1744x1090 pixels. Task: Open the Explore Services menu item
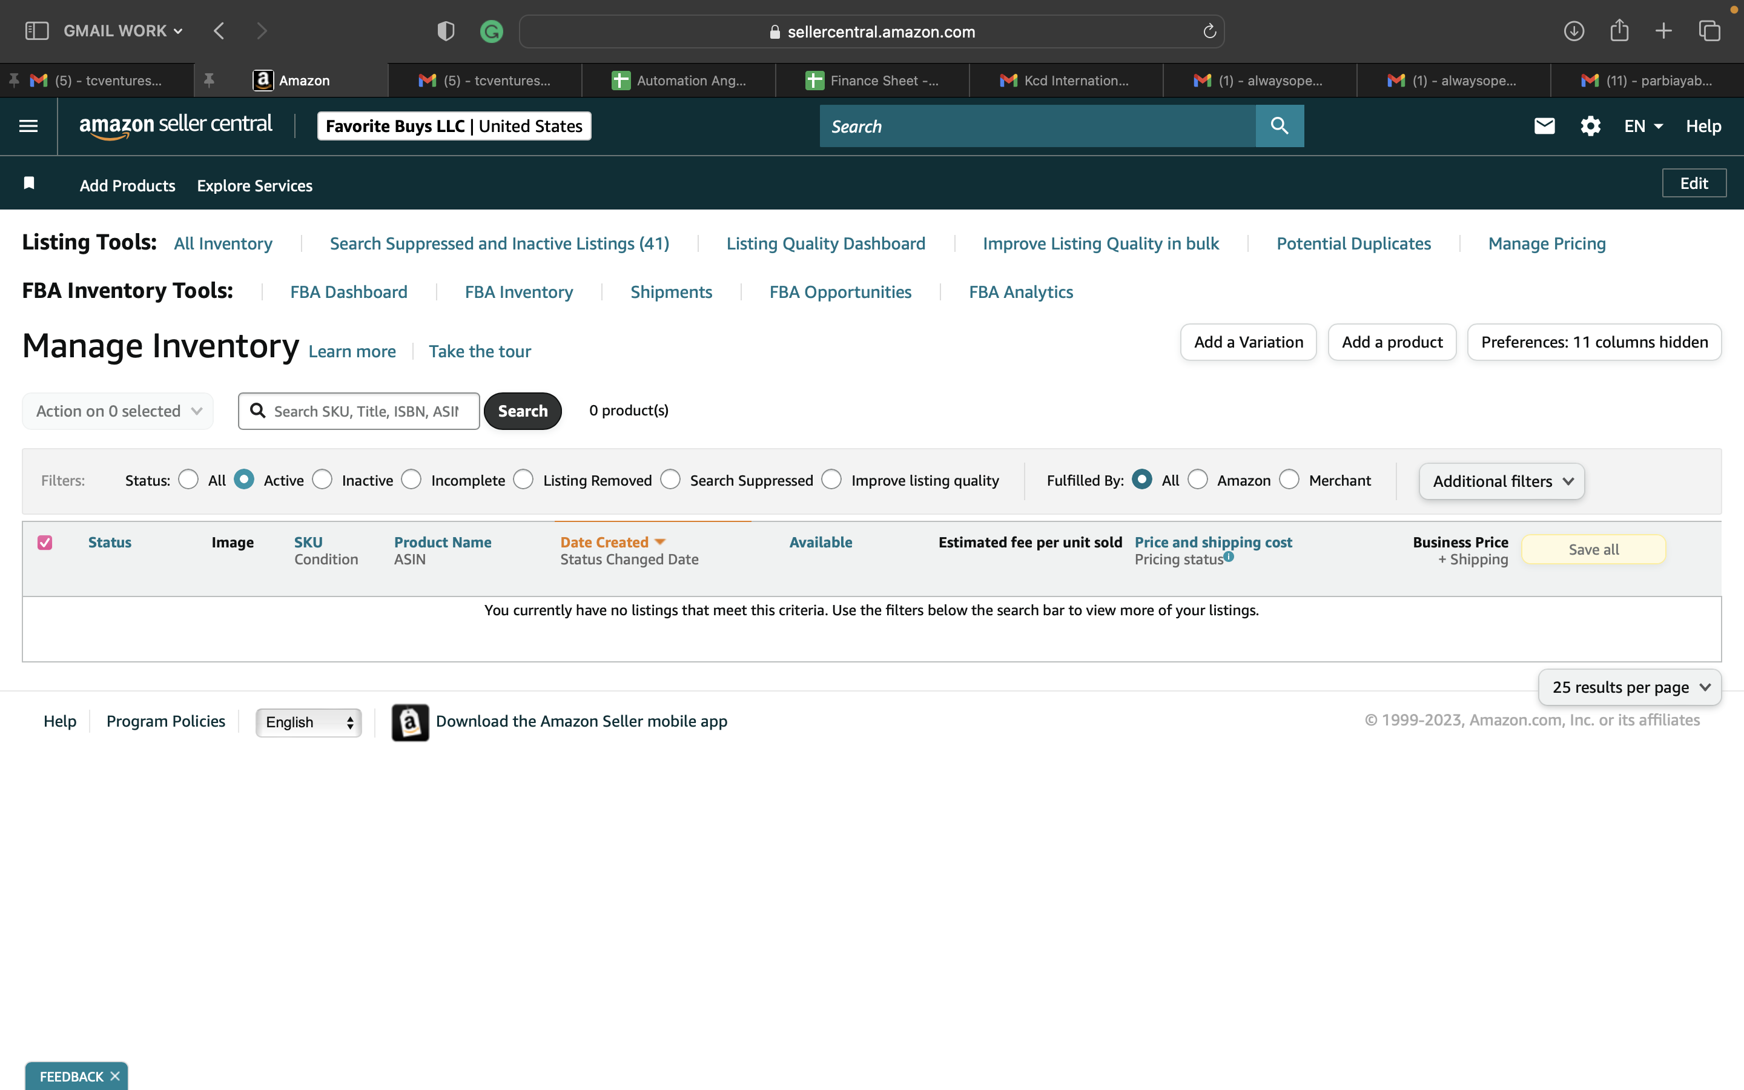point(254,185)
